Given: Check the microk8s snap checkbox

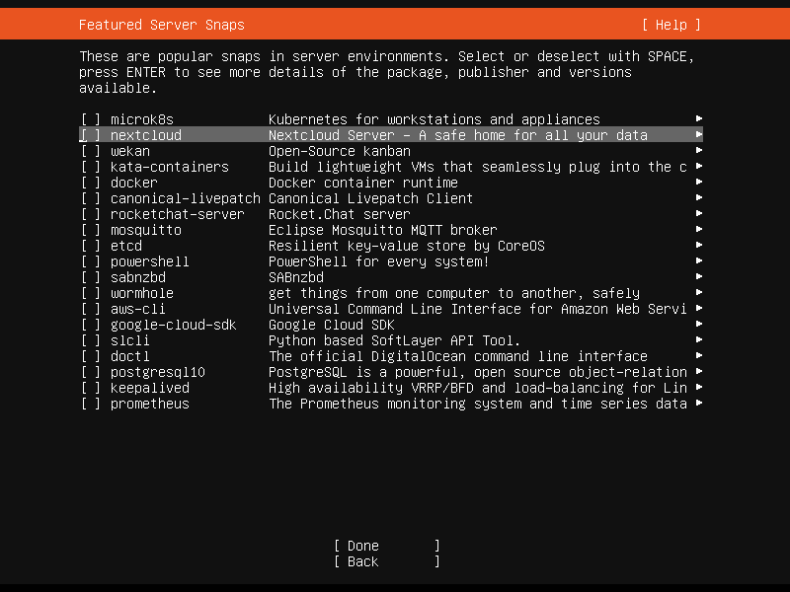Looking at the screenshot, I should [x=91, y=119].
